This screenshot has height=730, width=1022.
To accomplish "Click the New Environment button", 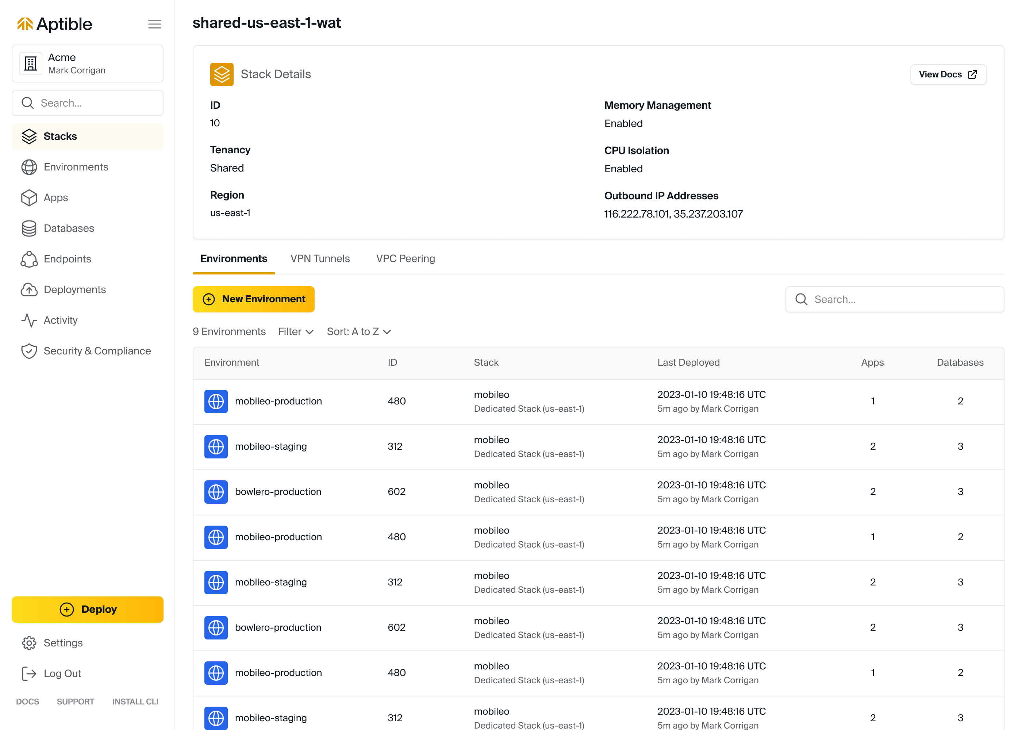I will (x=253, y=299).
